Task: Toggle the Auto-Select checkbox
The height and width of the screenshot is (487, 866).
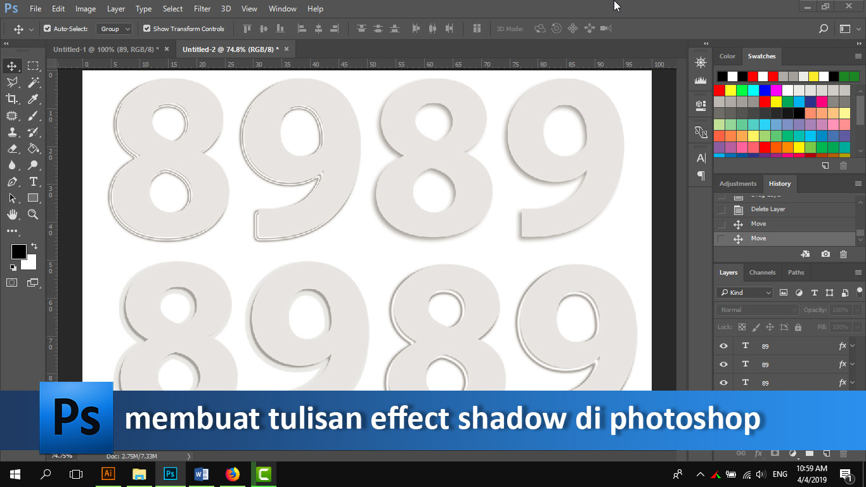Action: tap(47, 29)
